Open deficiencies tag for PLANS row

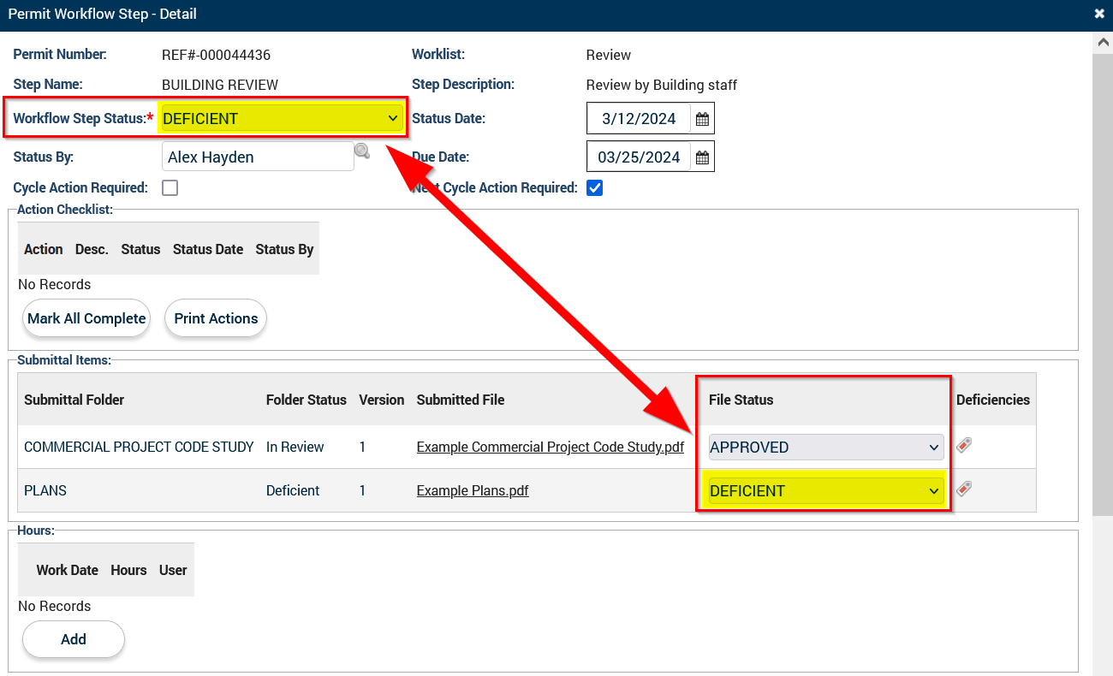964,489
